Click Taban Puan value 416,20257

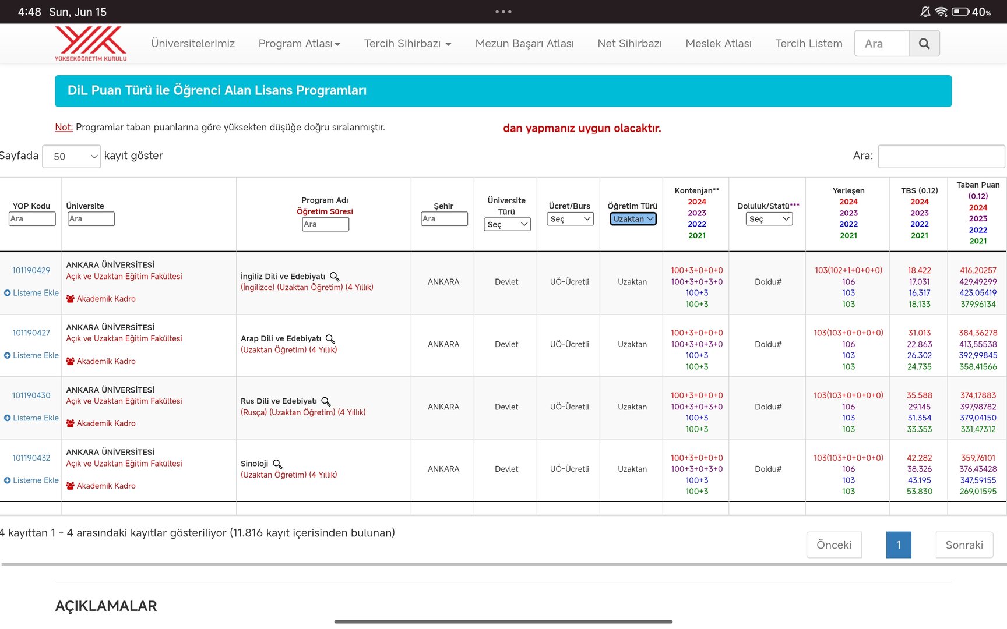click(x=978, y=270)
